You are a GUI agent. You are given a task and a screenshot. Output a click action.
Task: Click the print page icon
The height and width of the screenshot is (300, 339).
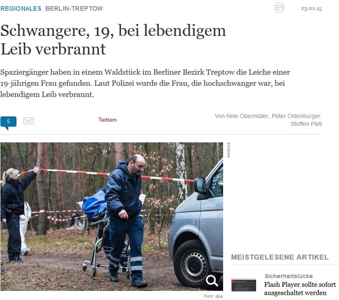[x=279, y=7]
